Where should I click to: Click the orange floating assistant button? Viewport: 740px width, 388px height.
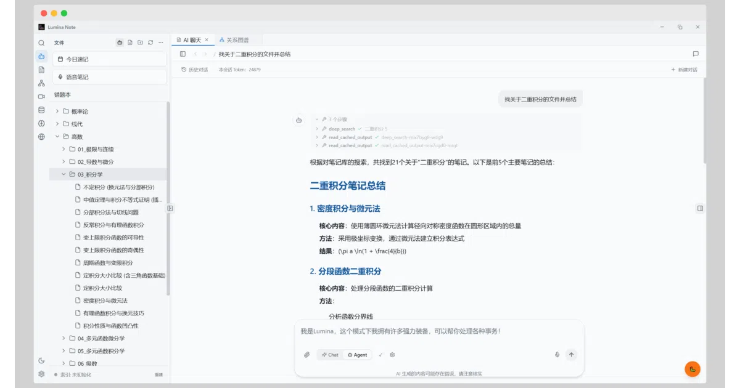(692, 369)
